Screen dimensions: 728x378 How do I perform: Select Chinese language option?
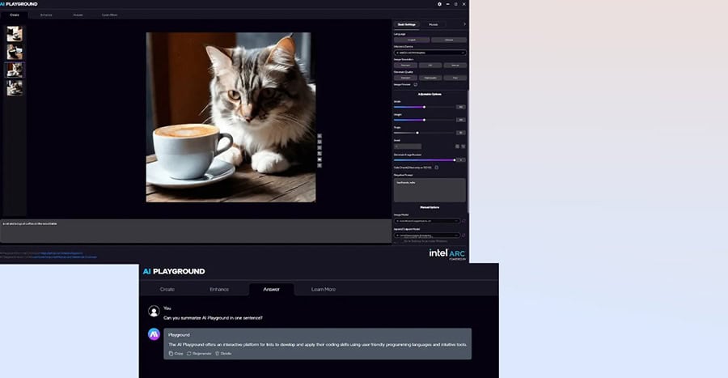449,40
